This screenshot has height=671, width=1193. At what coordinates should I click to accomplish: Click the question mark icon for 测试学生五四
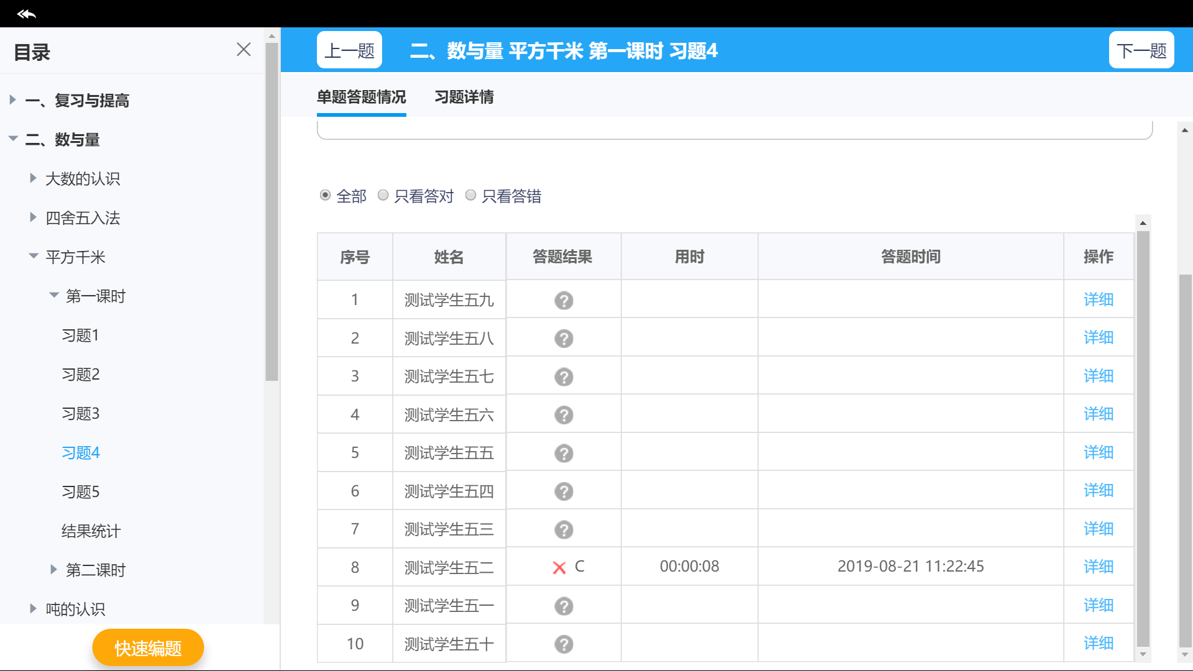pyautogui.click(x=564, y=491)
